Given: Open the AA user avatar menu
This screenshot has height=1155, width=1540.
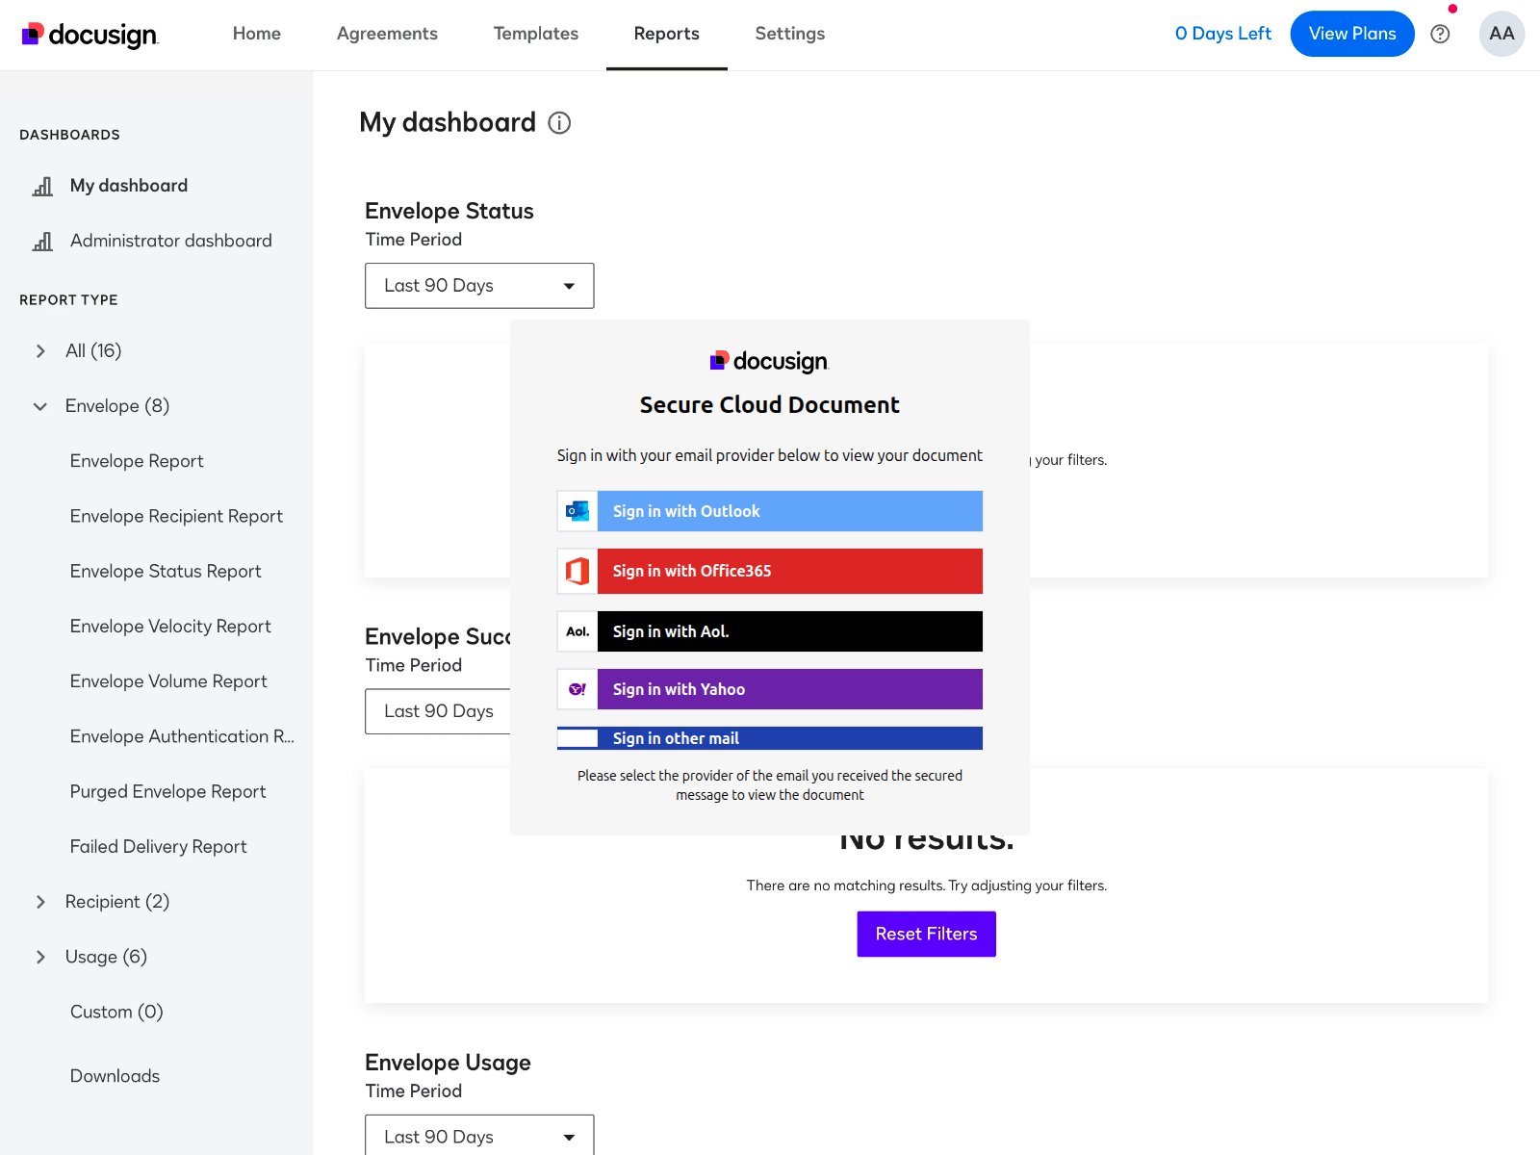Looking at the screenshot, I should pos(1501,34).
